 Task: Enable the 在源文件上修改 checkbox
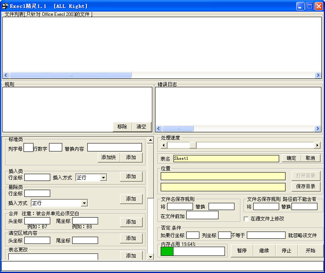click(246, 219)
